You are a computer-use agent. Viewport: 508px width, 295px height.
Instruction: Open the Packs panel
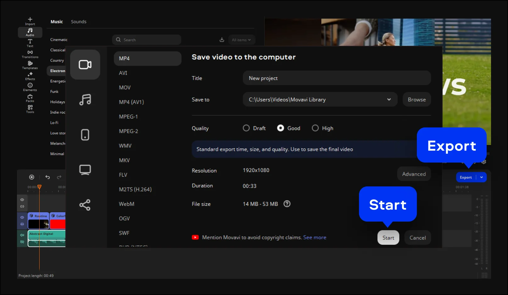tap(30, 98)
